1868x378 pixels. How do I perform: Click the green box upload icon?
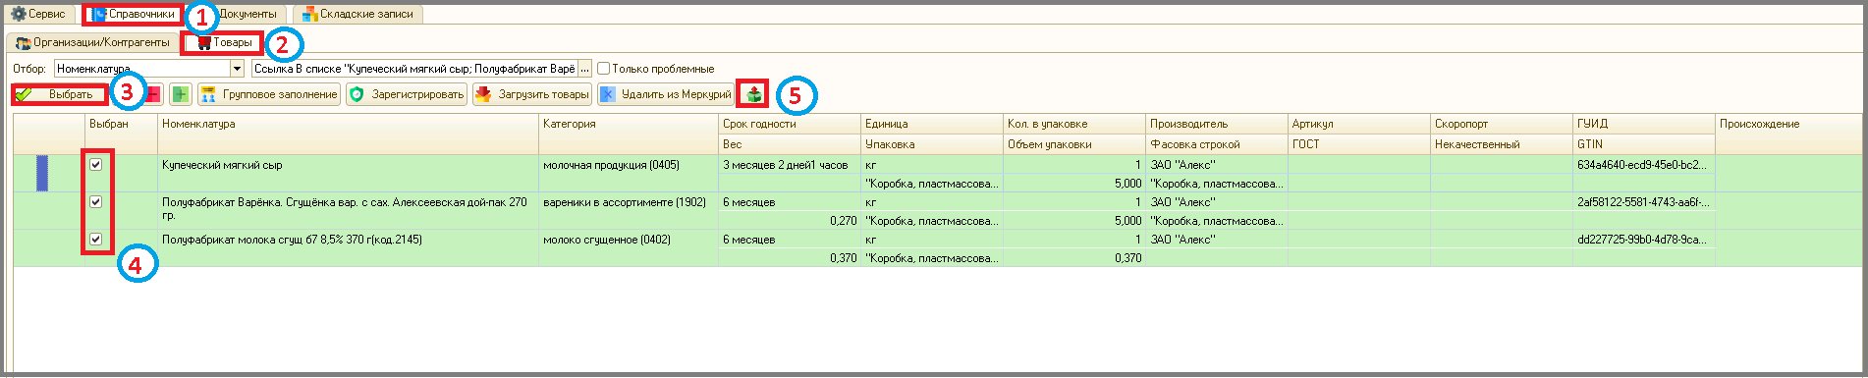tap(753, 94)
